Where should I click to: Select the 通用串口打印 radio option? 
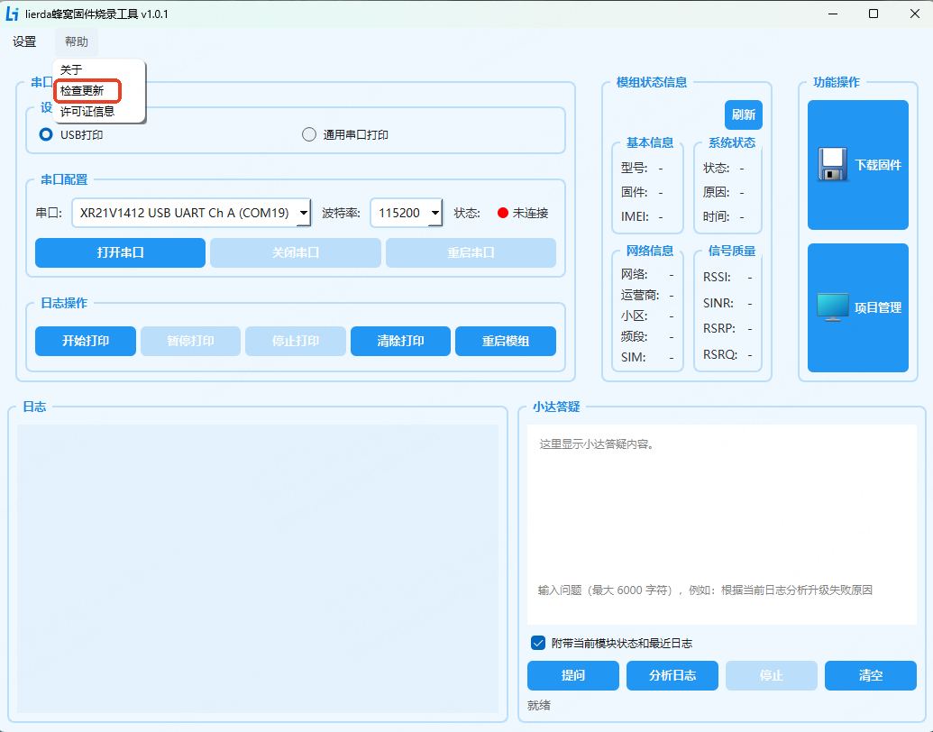click(x=309, y=134)
